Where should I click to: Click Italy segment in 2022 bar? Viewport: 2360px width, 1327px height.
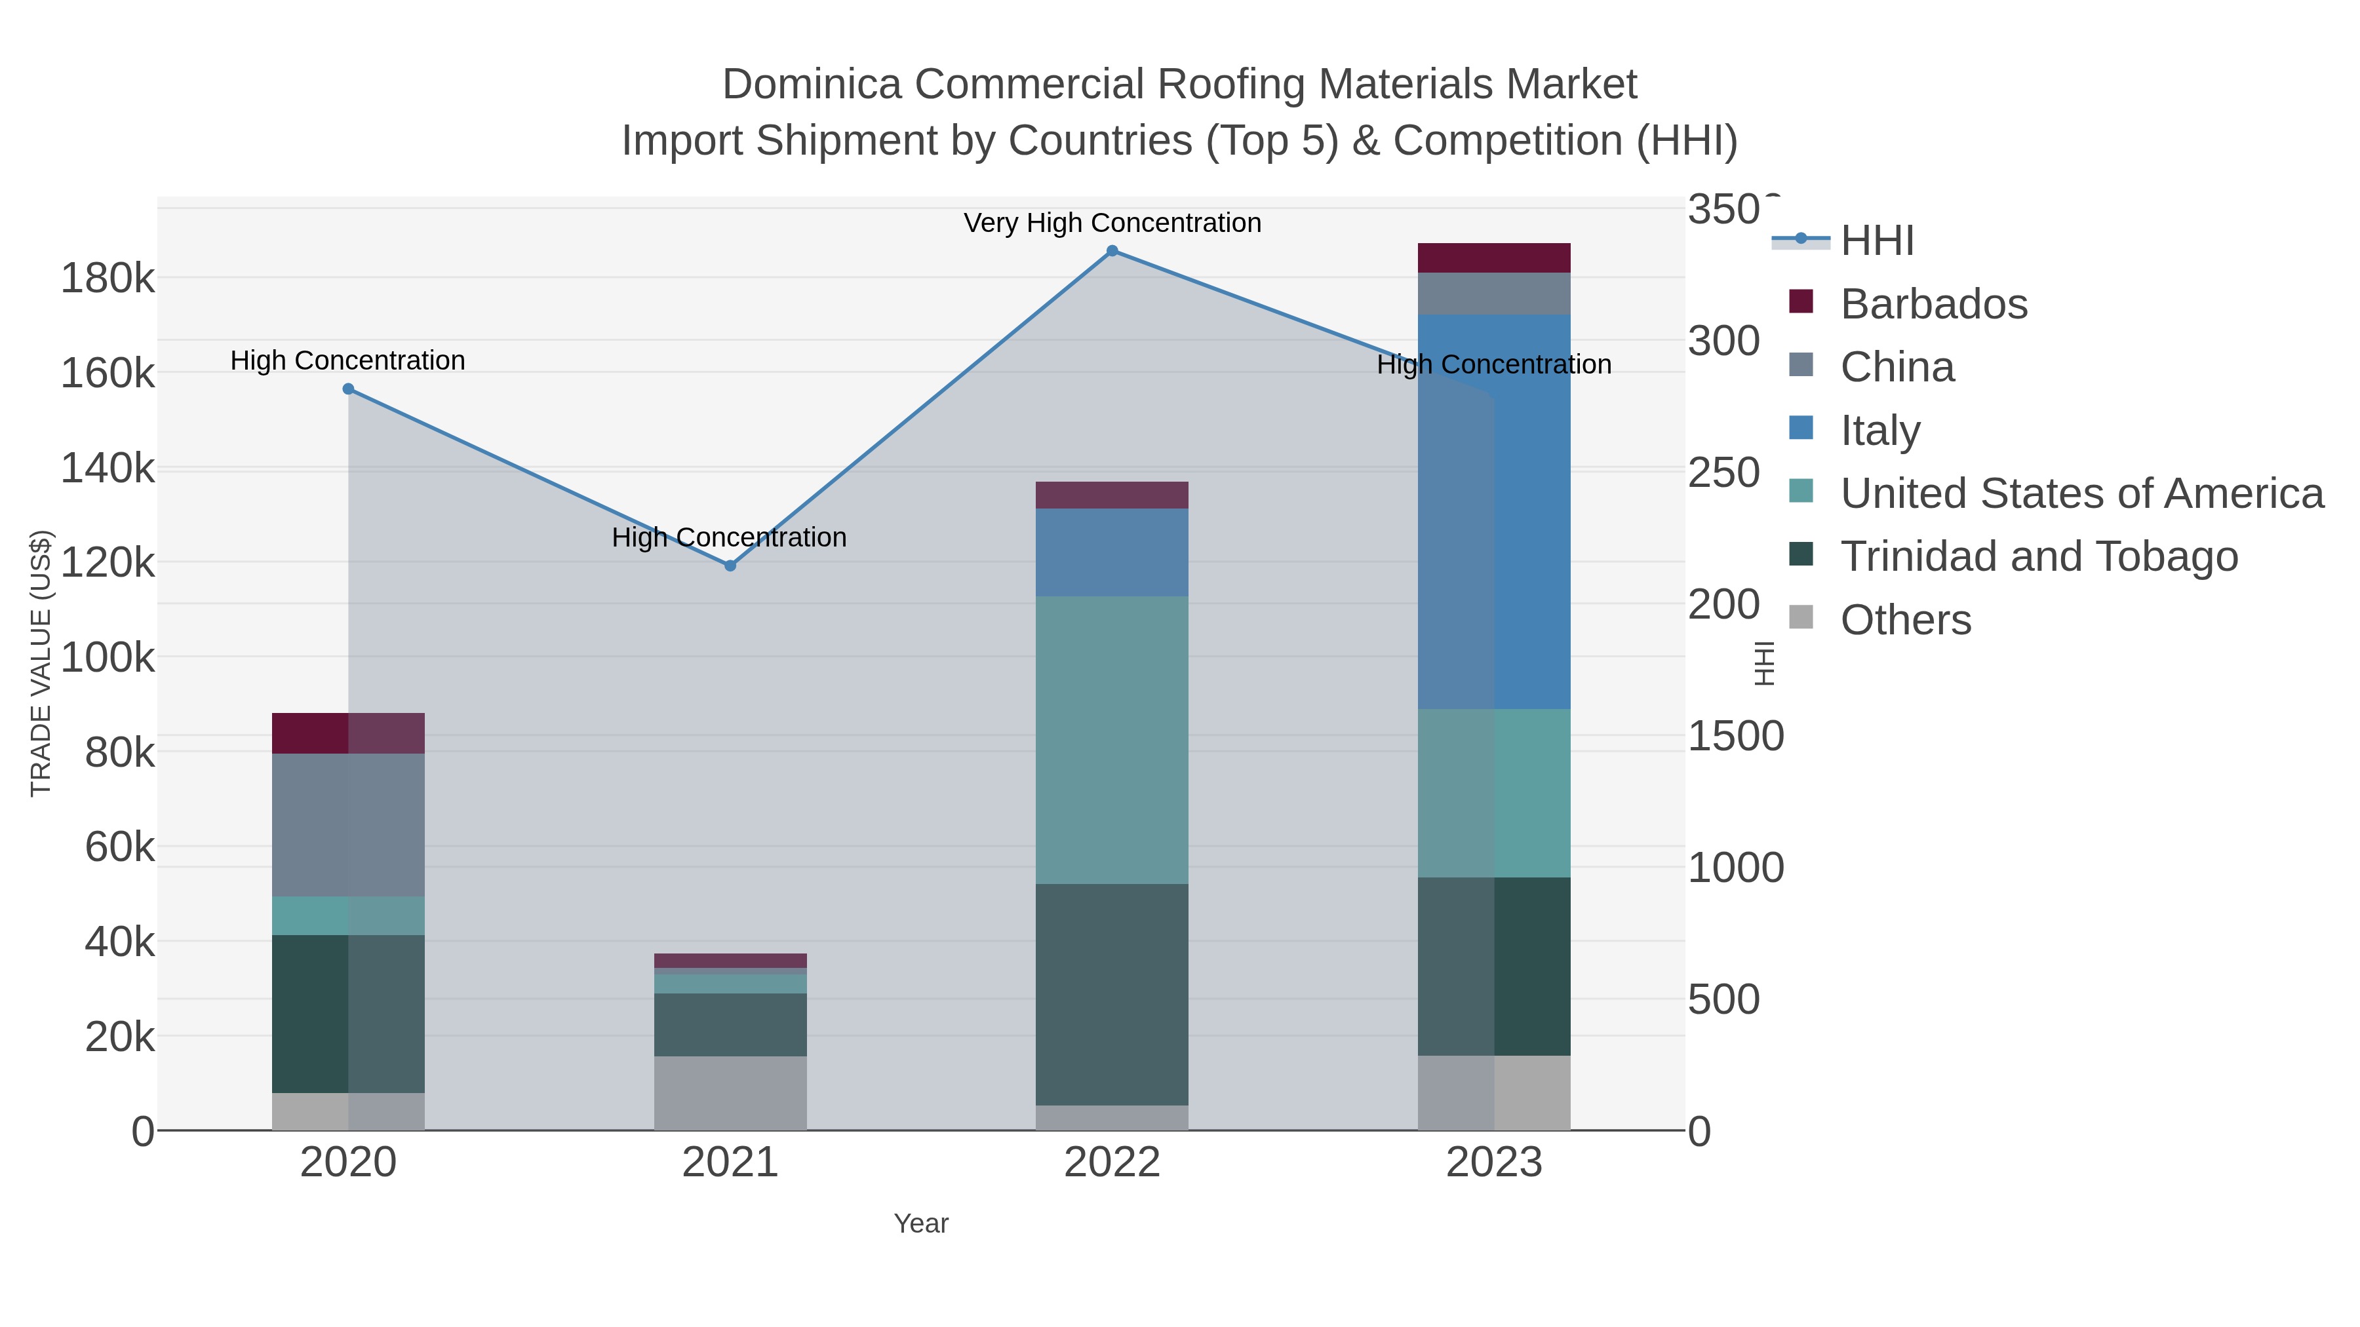click(x=1112, y=553)
